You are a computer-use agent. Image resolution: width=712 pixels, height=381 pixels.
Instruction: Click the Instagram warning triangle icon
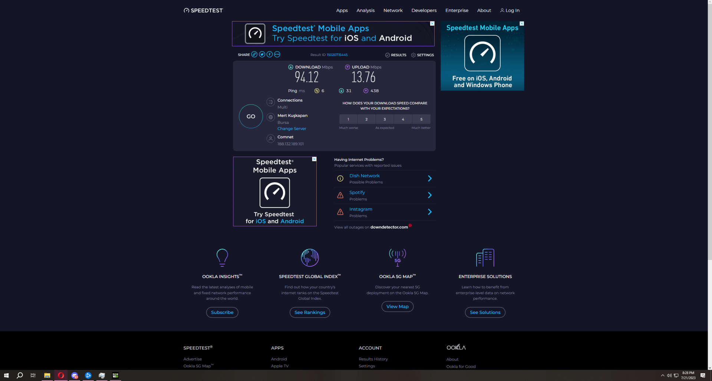pos(340,212)
